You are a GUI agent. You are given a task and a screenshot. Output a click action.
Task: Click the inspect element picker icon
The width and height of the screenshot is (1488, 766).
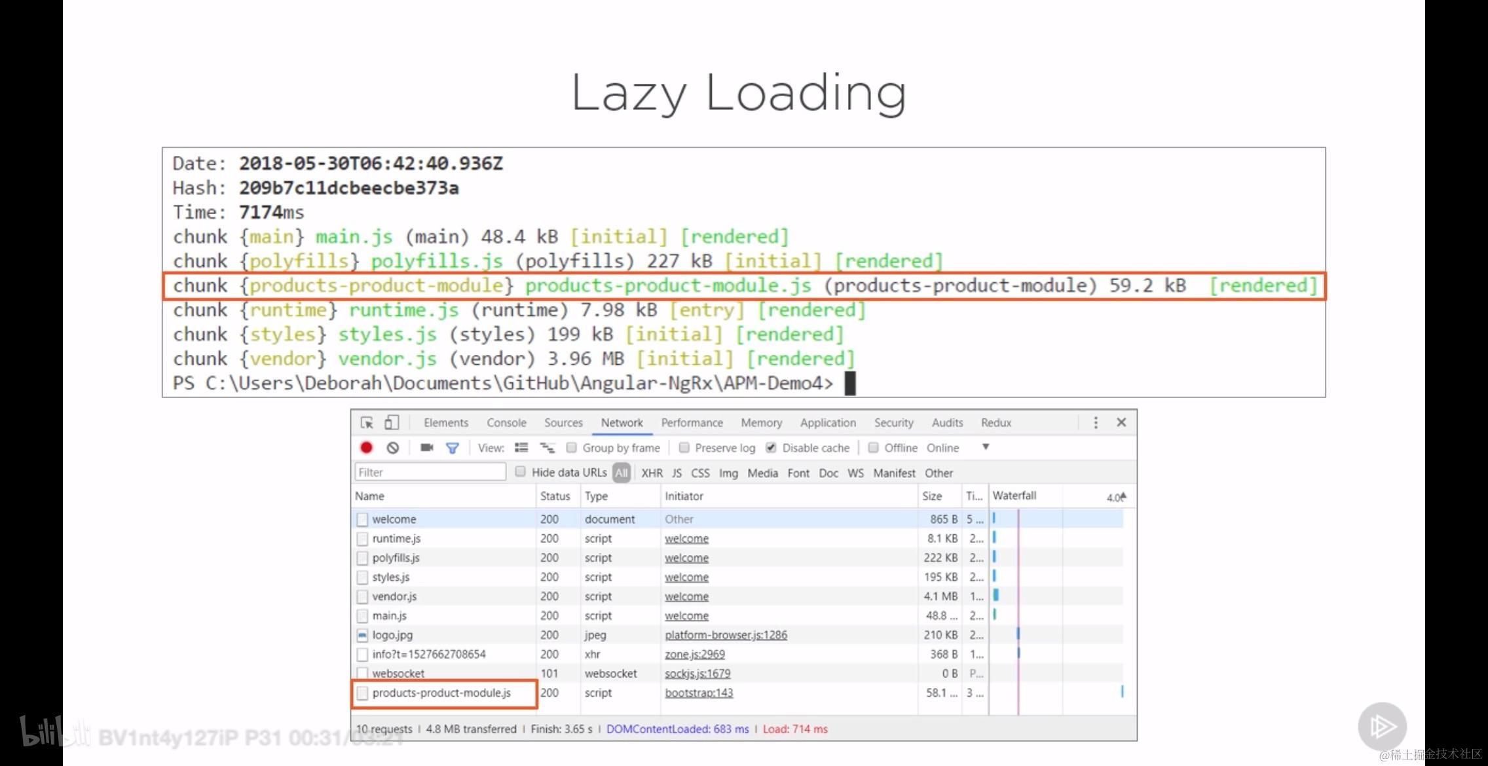point(367,423)
